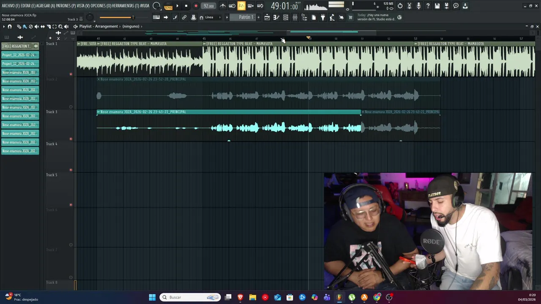
Task: Arm the red record button
Action: (x=196, y=6)
